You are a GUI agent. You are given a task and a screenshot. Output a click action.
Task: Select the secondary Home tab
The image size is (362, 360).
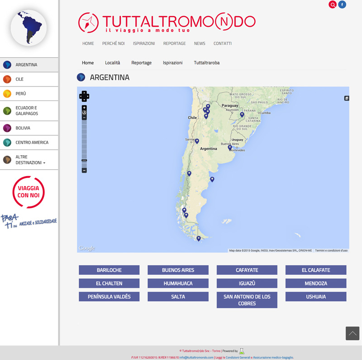tap(88, 62)
